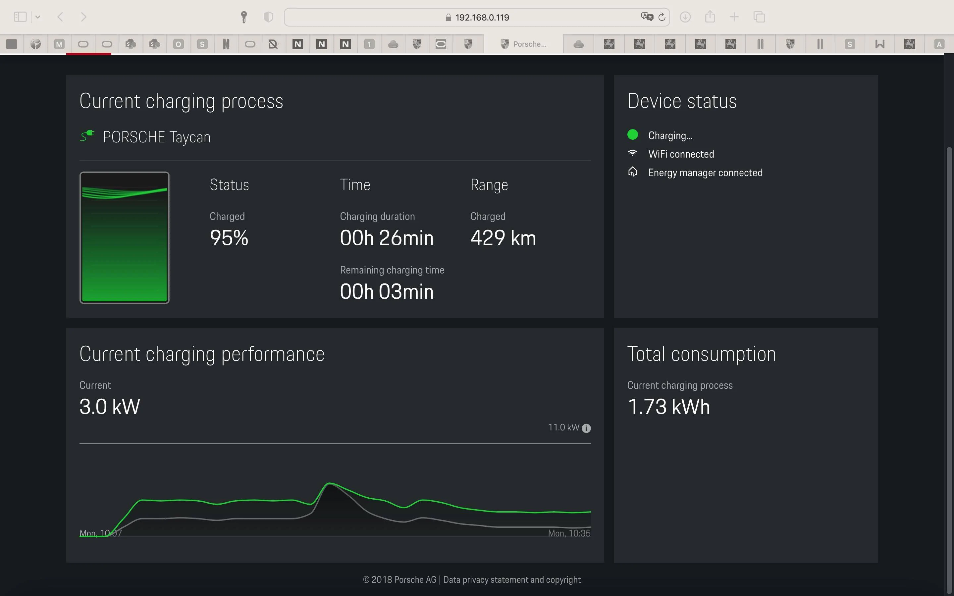Click the 3.0 kW current power value
Viewport: 954px width, 596px height.
click(110, 406)
